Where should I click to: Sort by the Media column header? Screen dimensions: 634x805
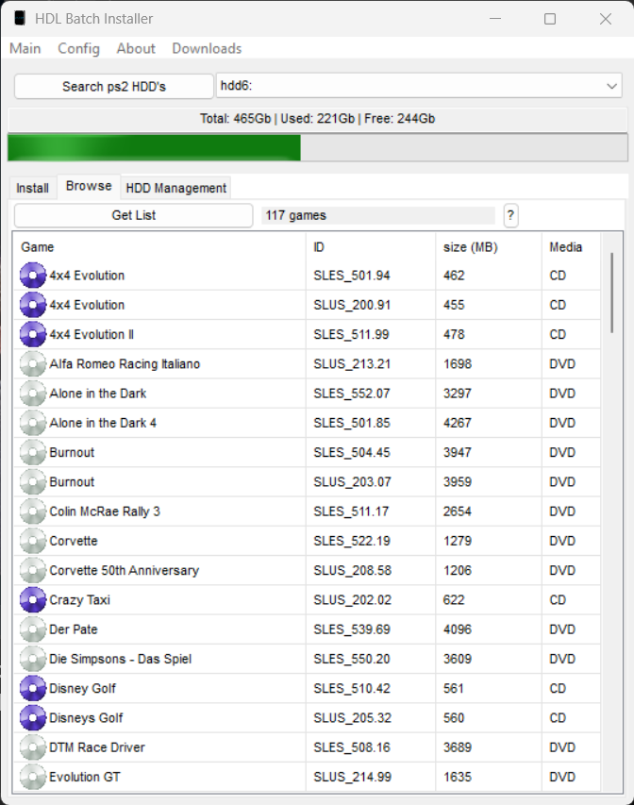(x=572, y=247)
